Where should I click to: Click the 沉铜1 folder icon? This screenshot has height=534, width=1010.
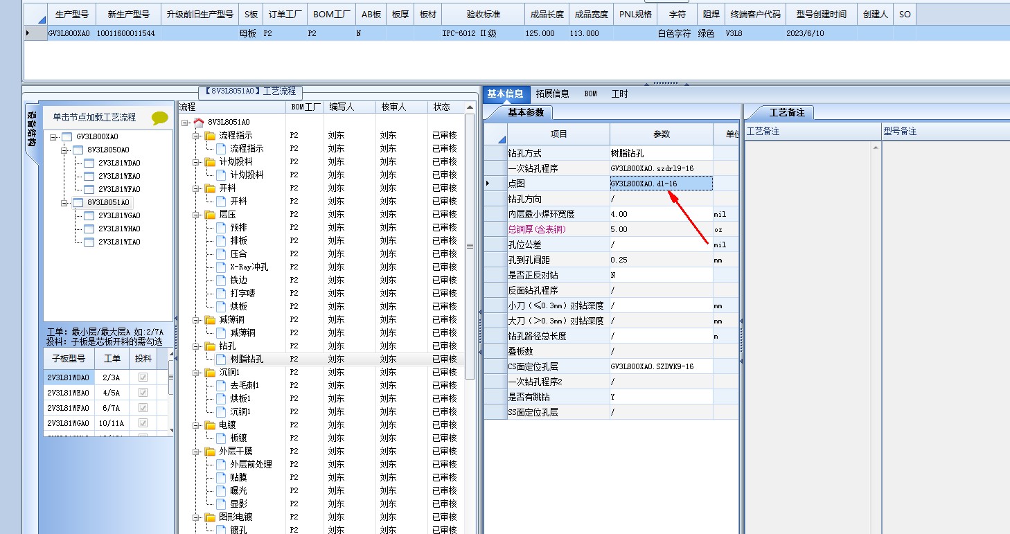click(211, 373)
